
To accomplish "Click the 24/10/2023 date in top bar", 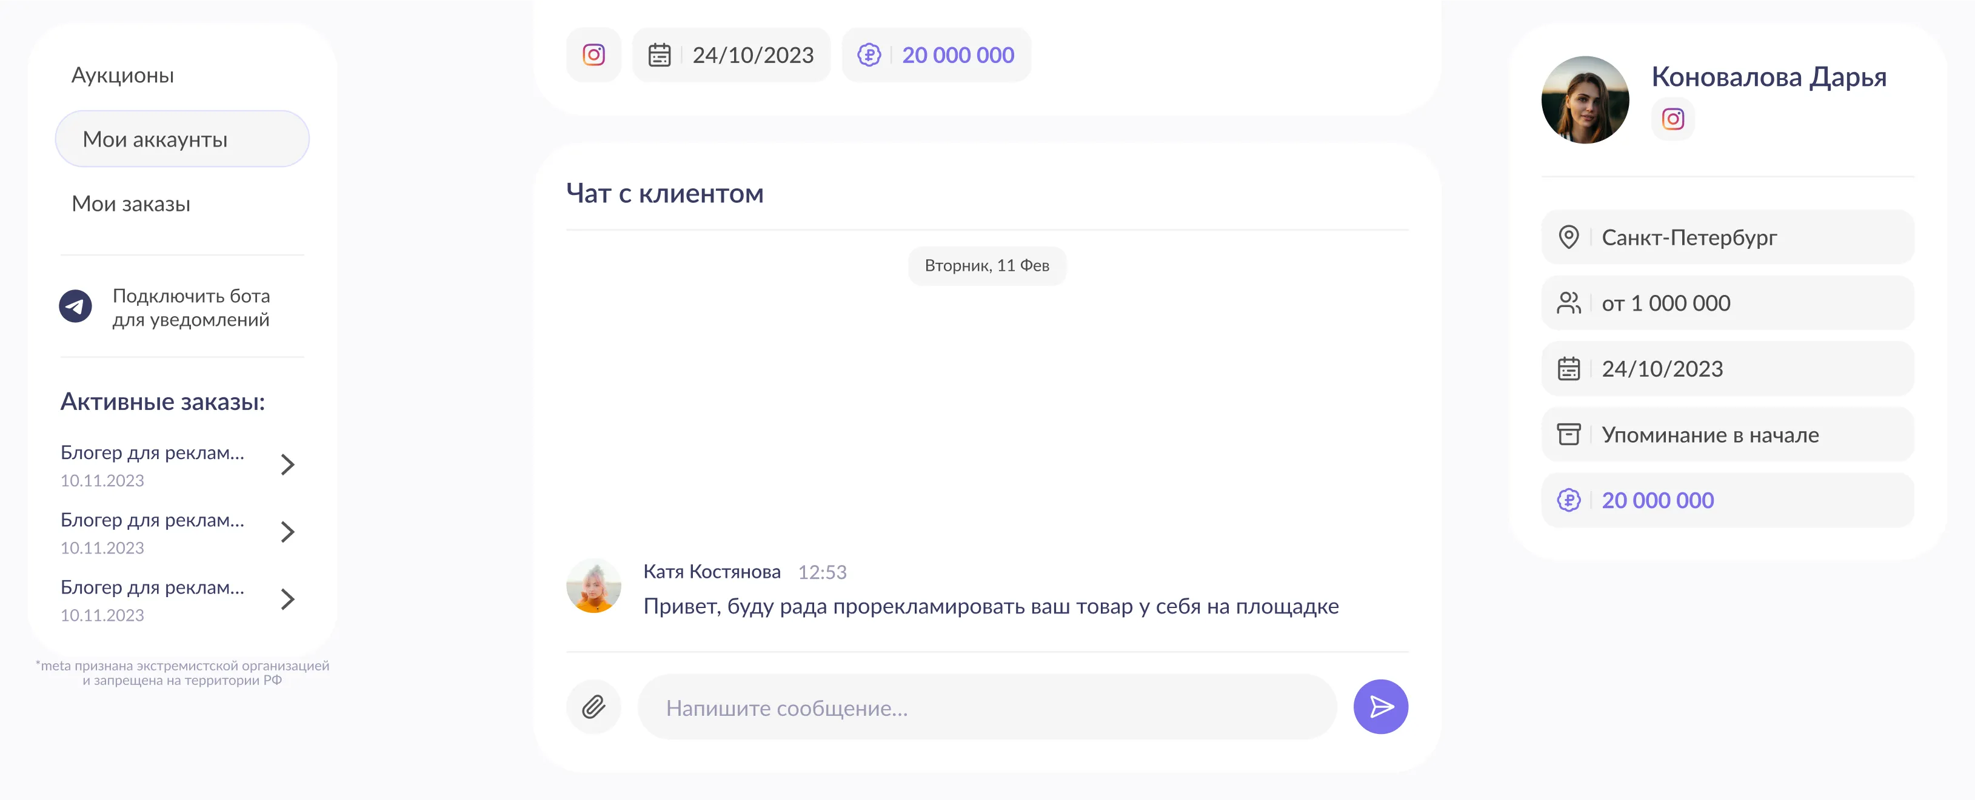I will (753, 55).
